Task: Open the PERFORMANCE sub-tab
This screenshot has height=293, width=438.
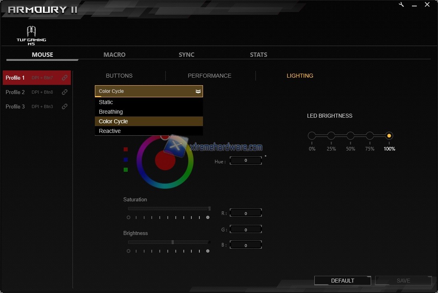Action: [209, 76]
